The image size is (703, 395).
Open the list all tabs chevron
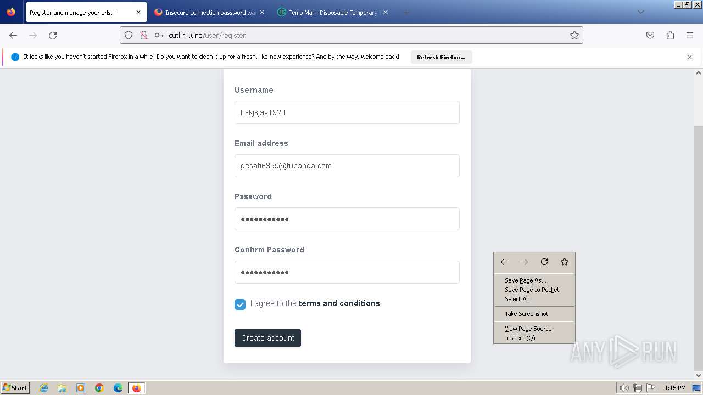click(x=640, y=12)
